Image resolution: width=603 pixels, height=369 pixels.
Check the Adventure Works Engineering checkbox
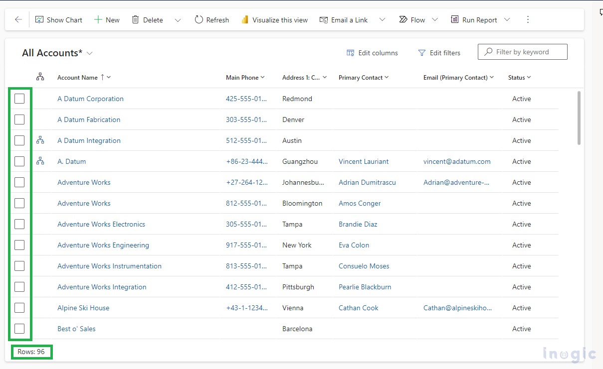click(19, 245)
